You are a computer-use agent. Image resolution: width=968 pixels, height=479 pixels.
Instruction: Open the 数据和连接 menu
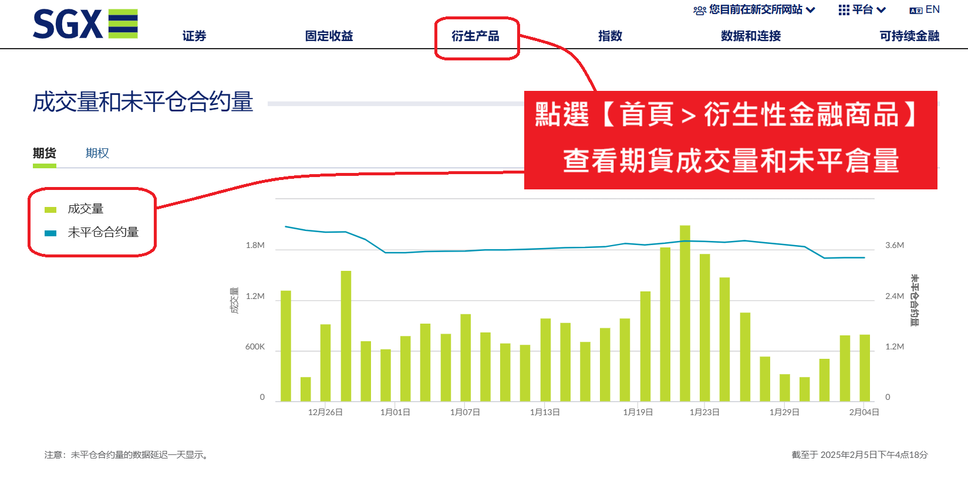tap(751, 36)
